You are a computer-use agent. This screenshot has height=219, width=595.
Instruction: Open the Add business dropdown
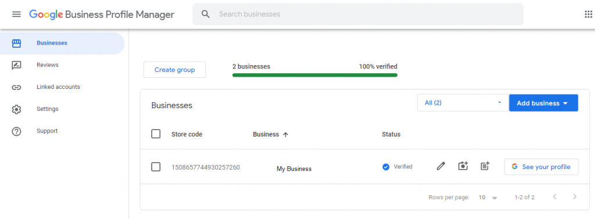[543, 103]
